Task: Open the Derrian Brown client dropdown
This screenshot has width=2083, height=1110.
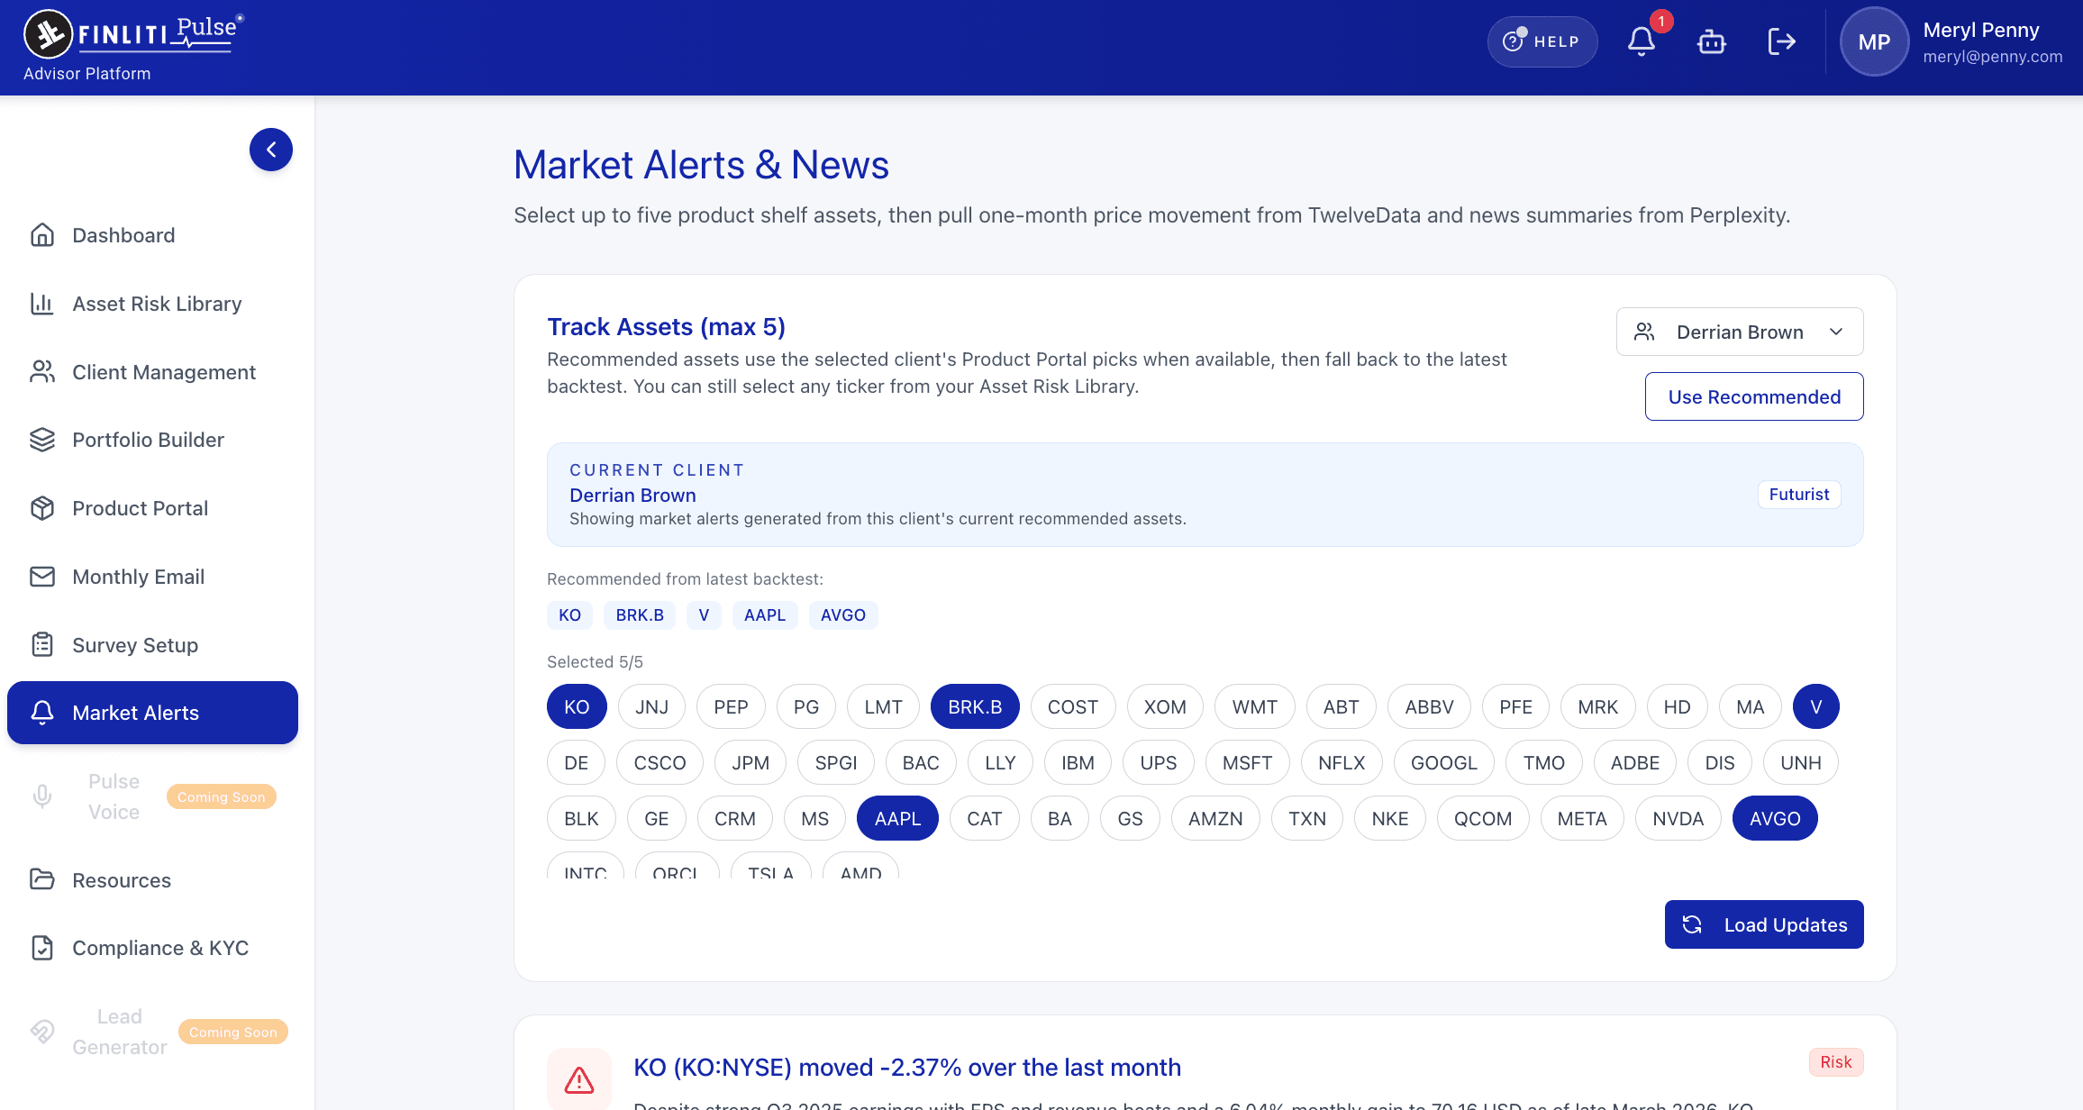Action: [1739, 332]
